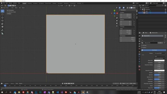The image size is (167, 94).
Task: Switch to rendered viewport shading
Action: [135, 8]
